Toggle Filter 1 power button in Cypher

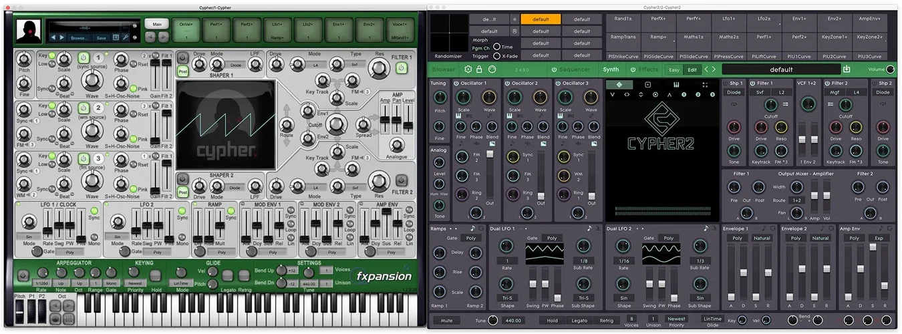(x=402, y=68)
